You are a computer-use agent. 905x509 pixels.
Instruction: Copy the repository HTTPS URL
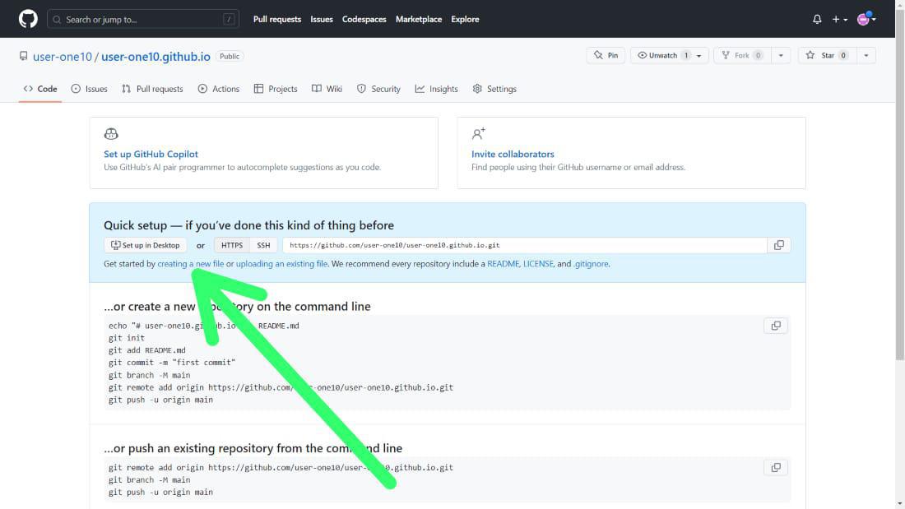pyautogui.click(x=778, y=245)
